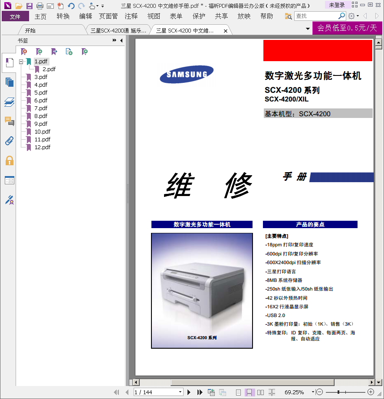Image resolution: width=384 pixels, height=399 pixels.
Task: Open the Security lock panel
Action: [10, 160]
